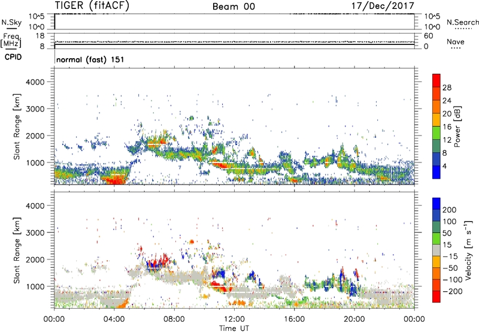Click the "Velocity [m s-1]" colorbar title
The width and height of the screenshot is (479, 332).
[x=469, y=250]
